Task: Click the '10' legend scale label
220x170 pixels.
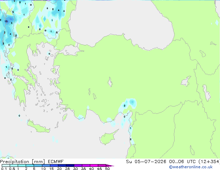Action: coord(43,169)
